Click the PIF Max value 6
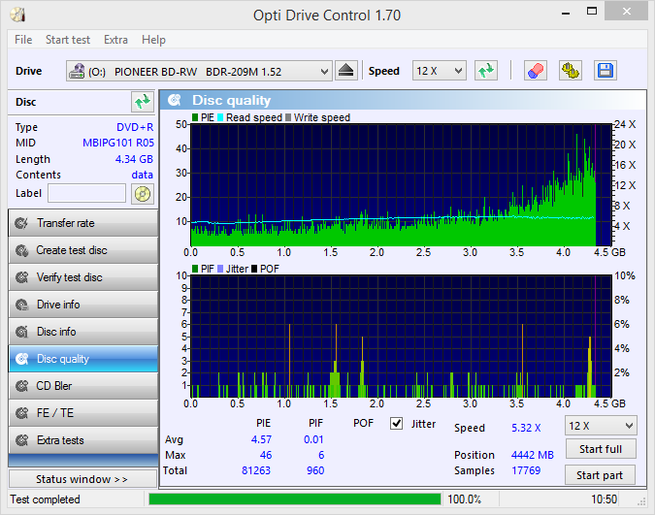Screen dimensions: 655x515 pos(321,455)
